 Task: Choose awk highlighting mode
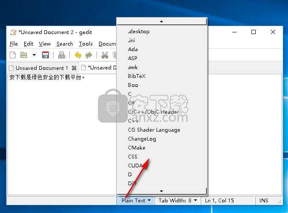162,67
